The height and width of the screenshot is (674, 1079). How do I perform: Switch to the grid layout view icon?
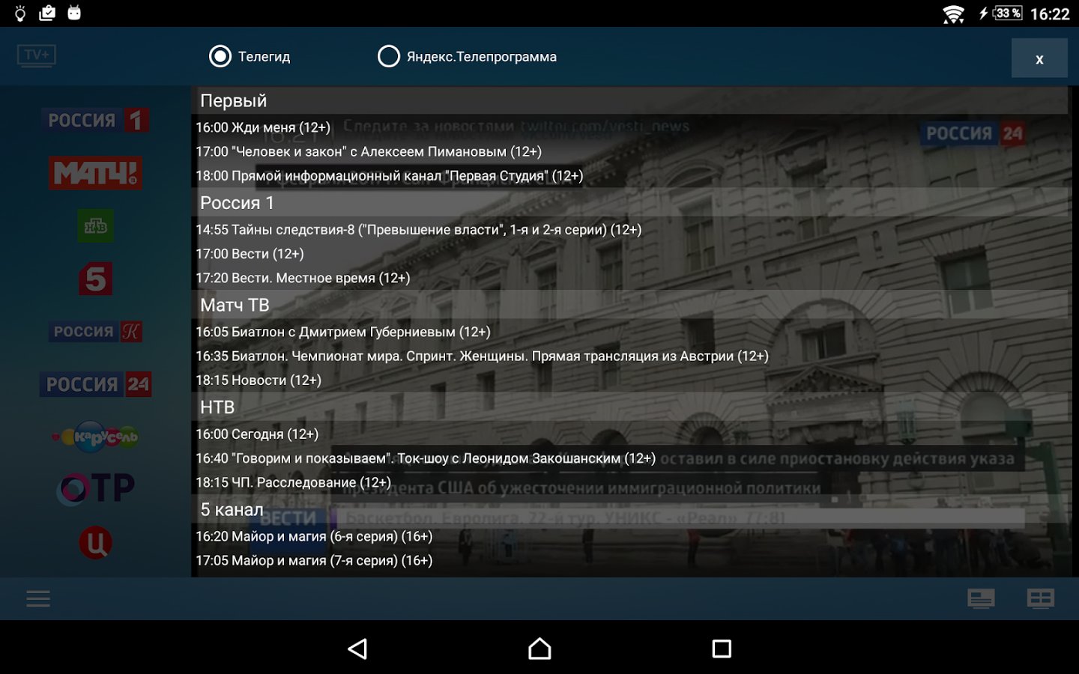click(x=1040, y=598)
